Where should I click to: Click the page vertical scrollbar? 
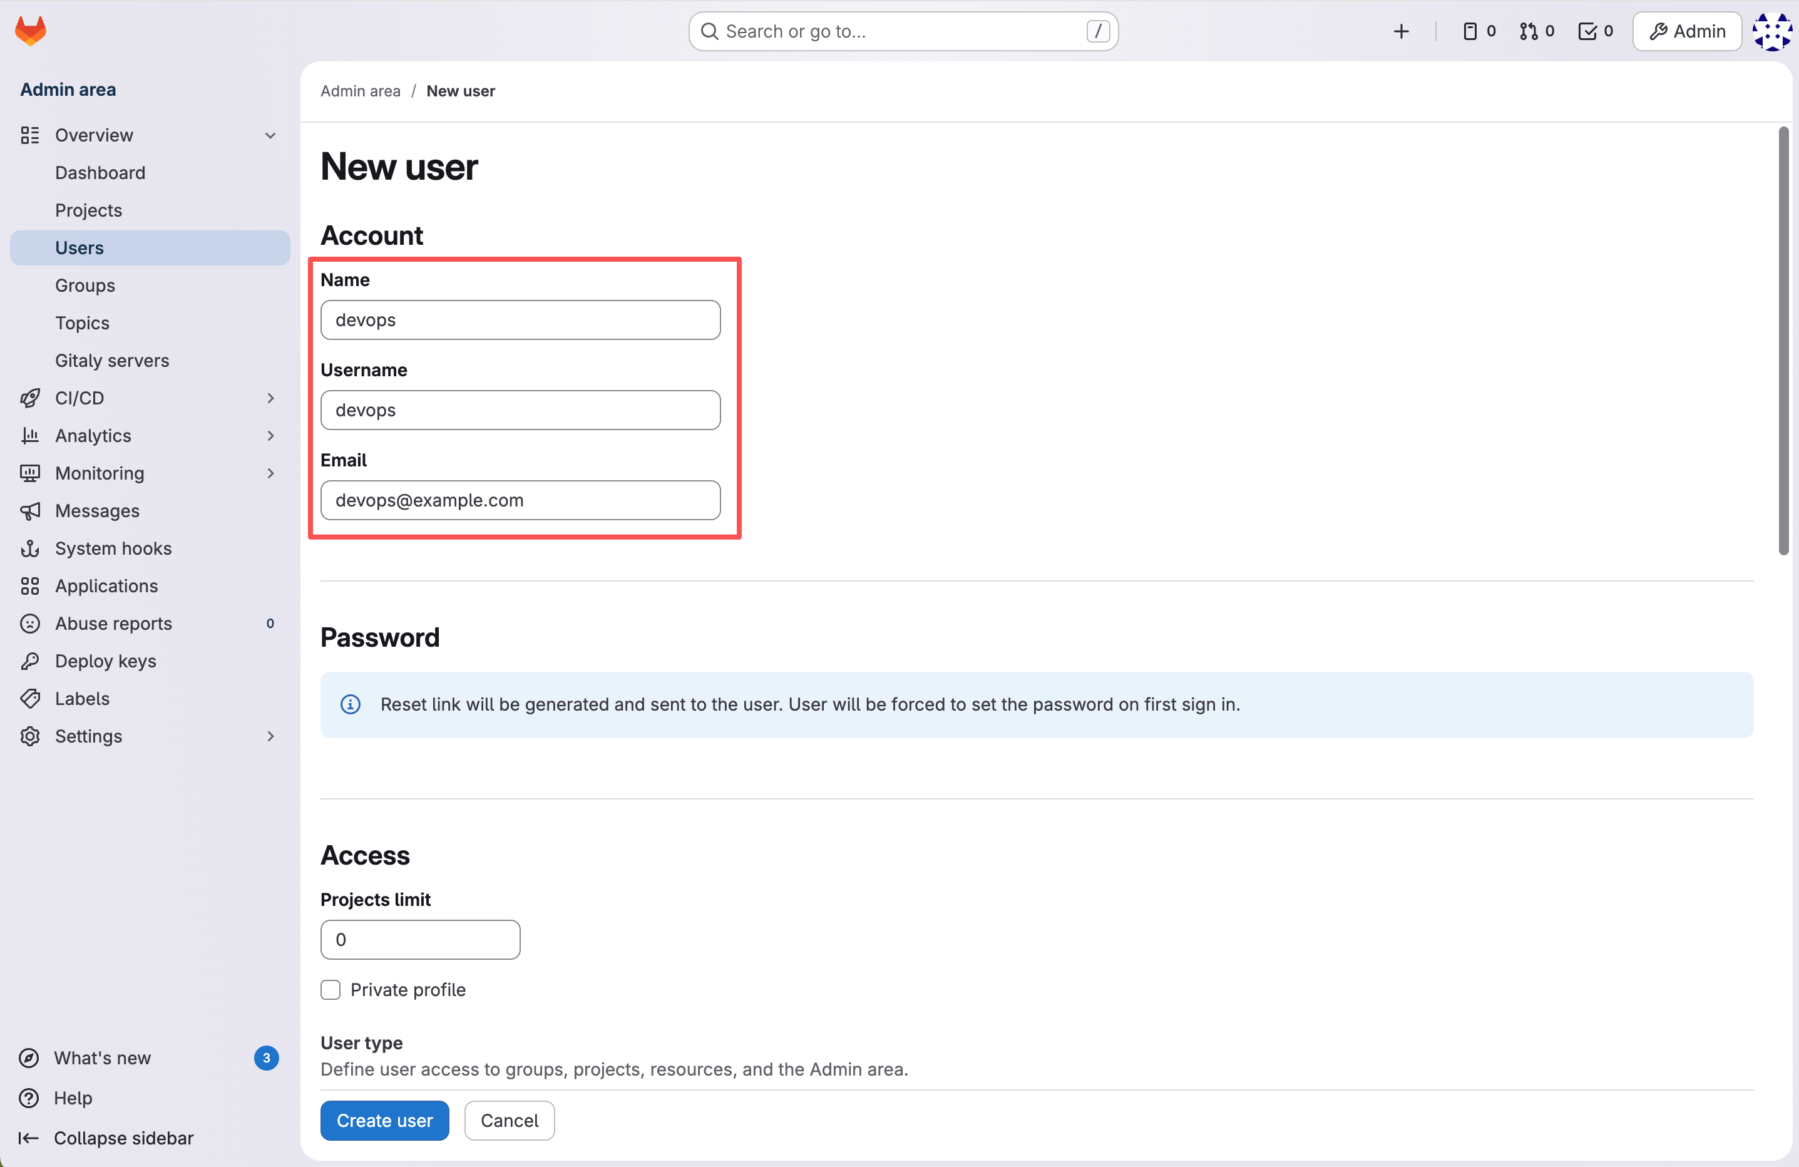[x=1783, y=340]
